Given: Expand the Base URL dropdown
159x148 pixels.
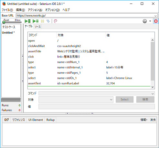Looking at the screenshot, I should [x=155, y=16].
